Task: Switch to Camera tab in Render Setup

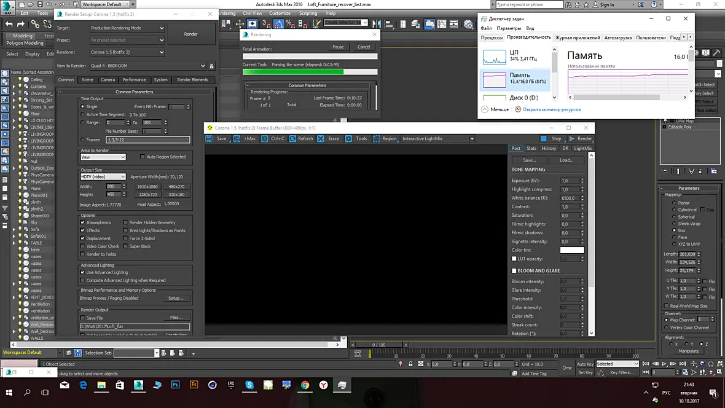Action: point(108,79)
